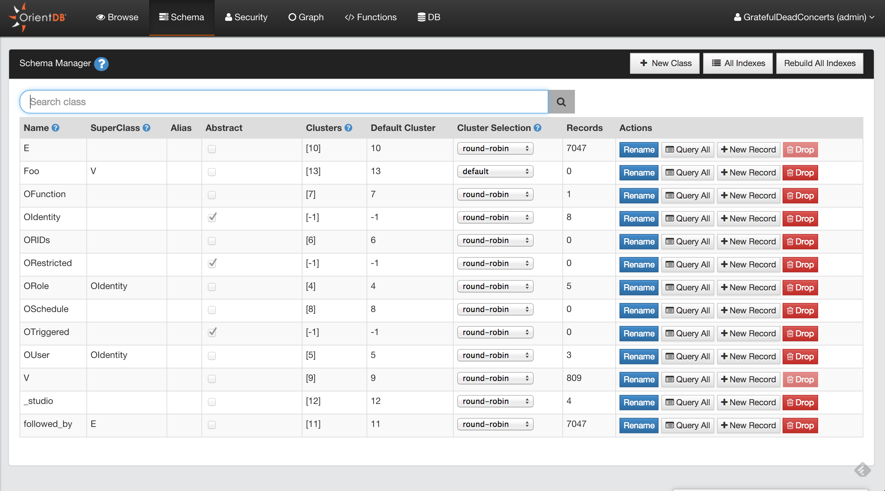Click help icon beside Clusters header

coord(348,128)
